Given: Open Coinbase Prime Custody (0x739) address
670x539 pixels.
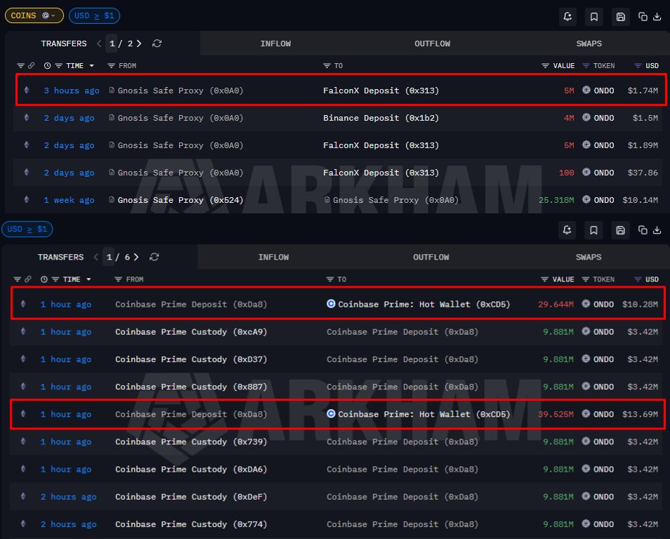Looking at the screenshot, I should click(x=191, y=441).
